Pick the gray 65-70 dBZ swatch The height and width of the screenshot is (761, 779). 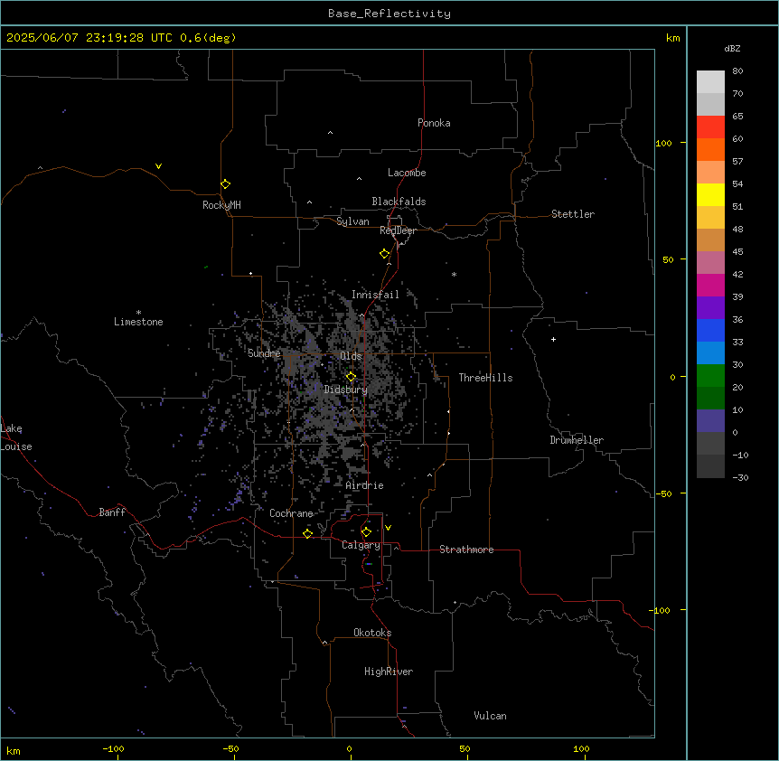click(x=710, y=104)
